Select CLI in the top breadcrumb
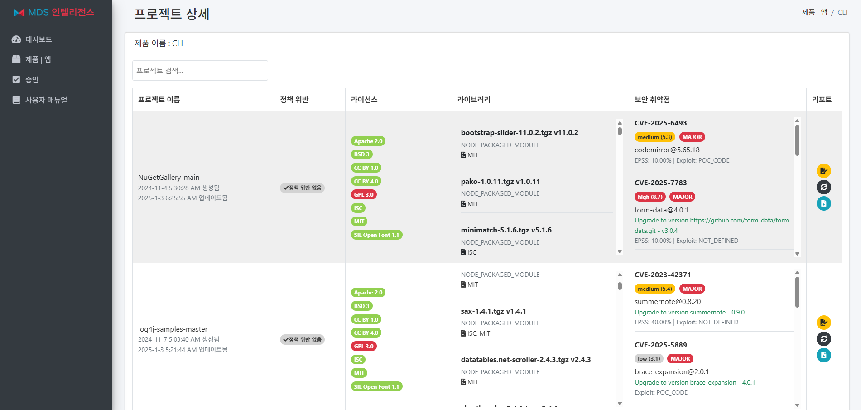This screenshot has height=410, width=861. [x=843, y=12]
